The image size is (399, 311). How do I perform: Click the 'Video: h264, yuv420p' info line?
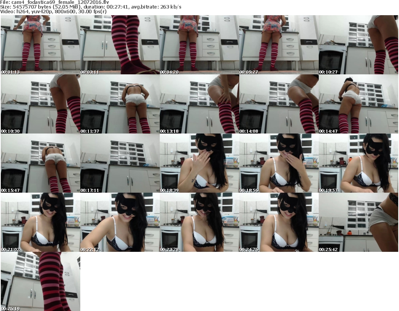coord(53,11)
